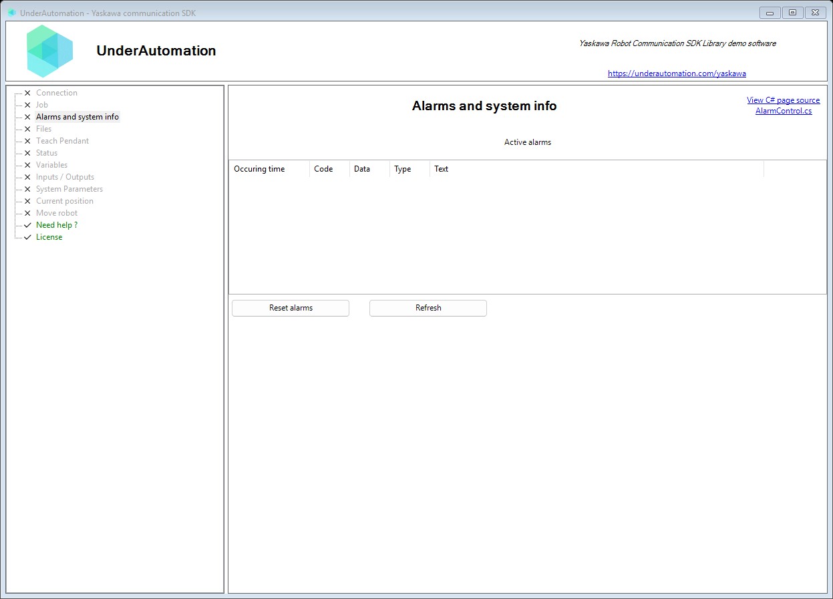Click X icon beside Job
Image resolution: width=833 pixels, height=599 pixels.
click(x=27, y=105)
